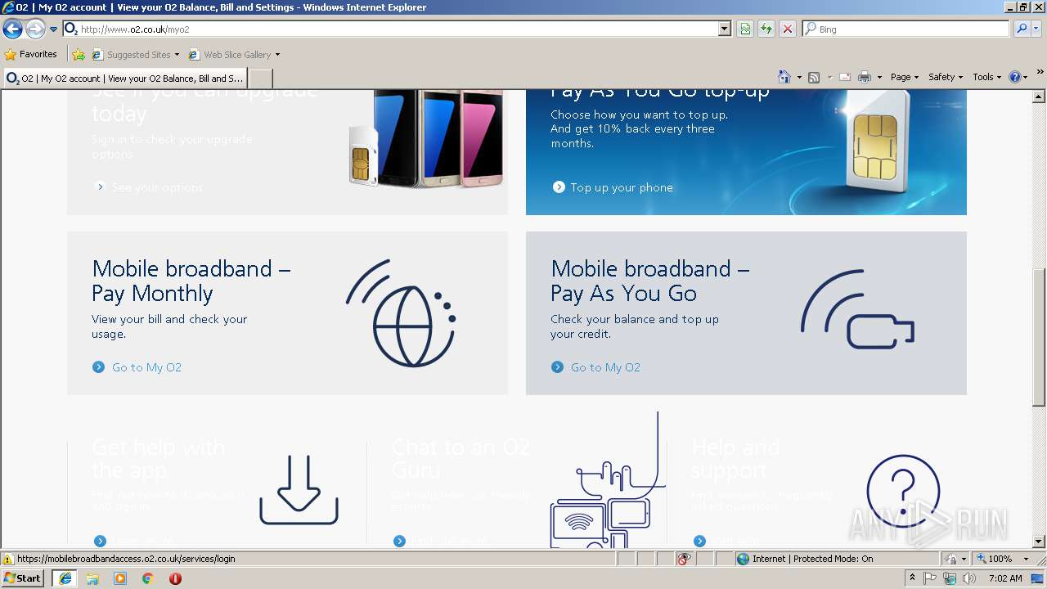1047x589 pixels.
Task: Click the Print icon
Action: coord(865,77)
